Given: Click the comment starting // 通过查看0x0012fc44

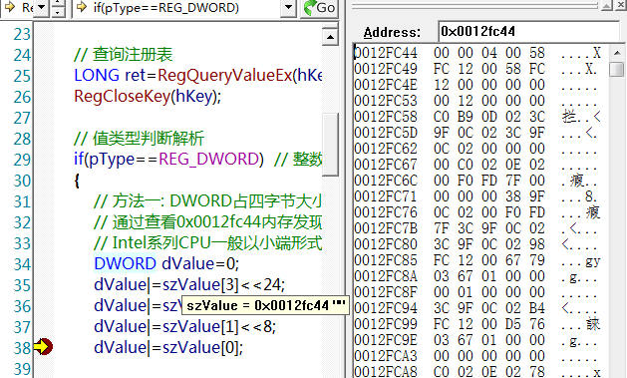Looking at the screenshot, I should [x=207, y=222].
